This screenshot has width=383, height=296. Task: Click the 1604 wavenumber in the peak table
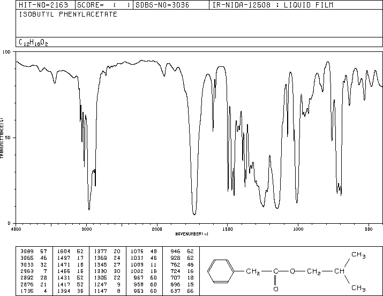(64, 252)
